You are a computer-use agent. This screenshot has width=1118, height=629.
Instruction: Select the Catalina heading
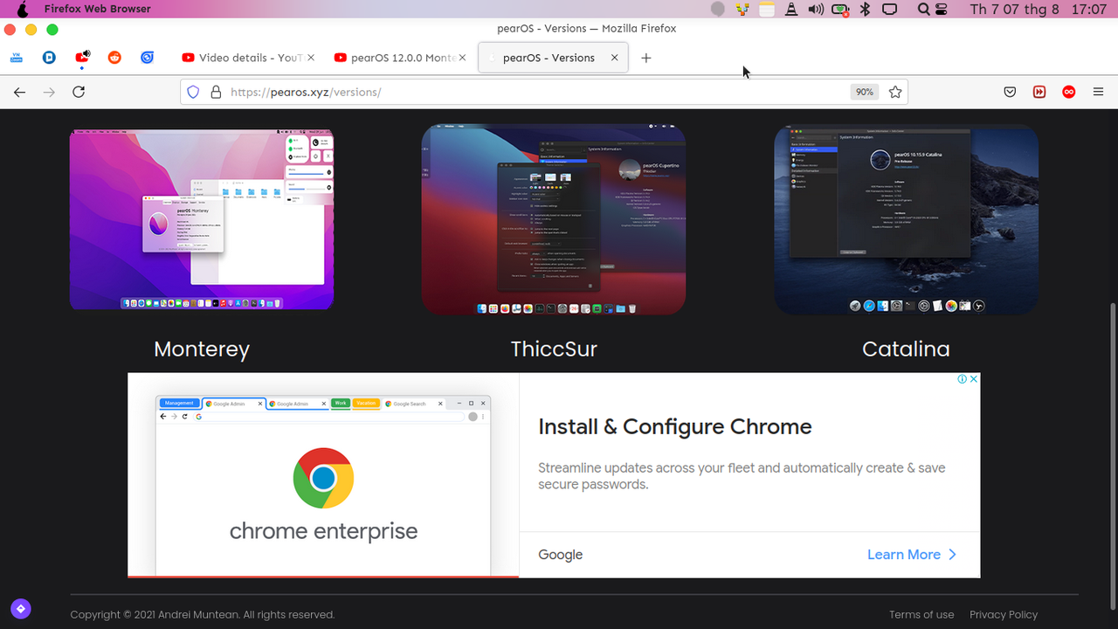click(x=906, y=349)
